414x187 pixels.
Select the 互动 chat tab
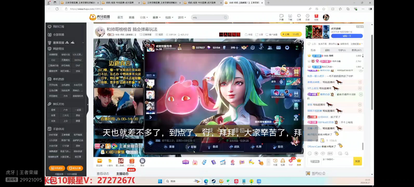pos(313,50)
